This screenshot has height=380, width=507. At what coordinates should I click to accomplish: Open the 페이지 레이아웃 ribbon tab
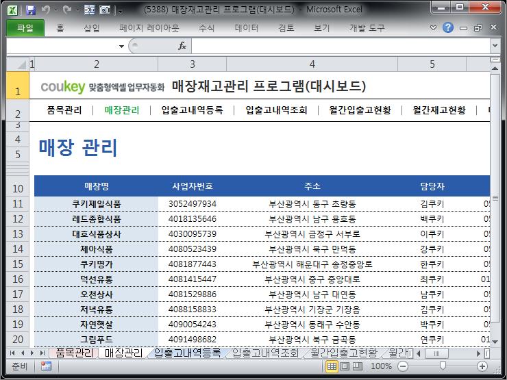click(x=149, y=28)
